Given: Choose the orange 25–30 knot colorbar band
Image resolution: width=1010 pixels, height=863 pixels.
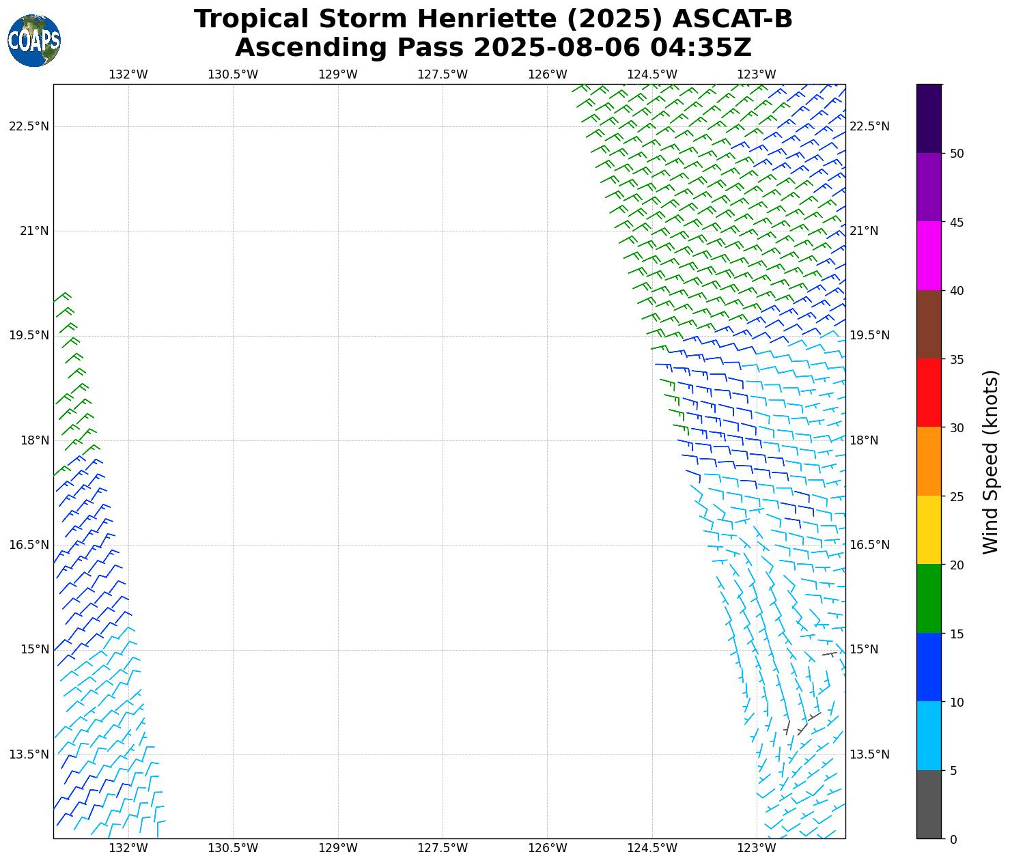Looking at the screenshot, I should pyautogui.click(x=929, y=462).
